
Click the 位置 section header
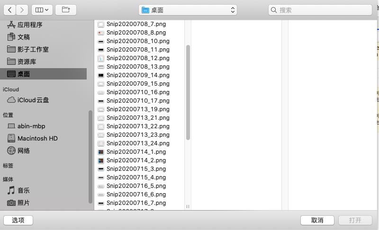[x=8, y=115]
